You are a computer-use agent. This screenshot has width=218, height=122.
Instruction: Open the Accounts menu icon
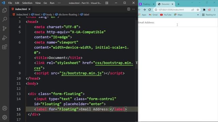[4, 108]
